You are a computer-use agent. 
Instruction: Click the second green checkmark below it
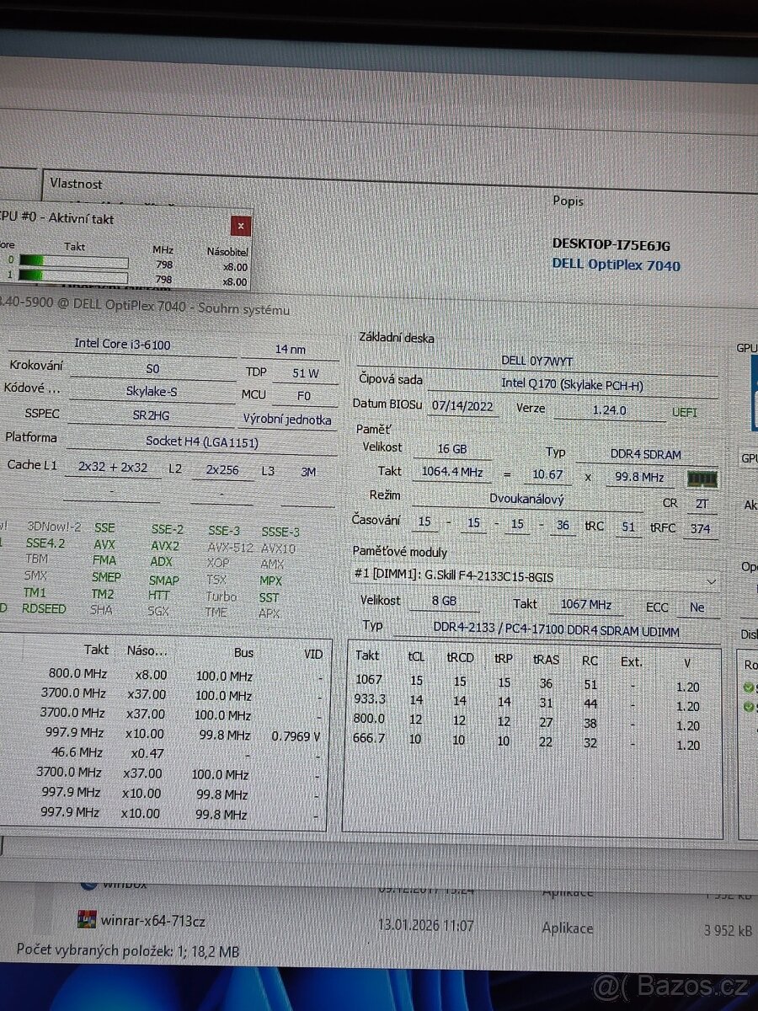748,706
